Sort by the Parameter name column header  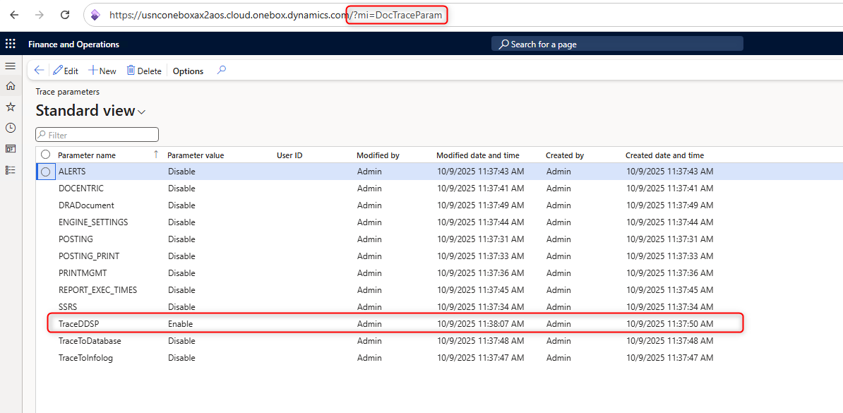[87, 155]
